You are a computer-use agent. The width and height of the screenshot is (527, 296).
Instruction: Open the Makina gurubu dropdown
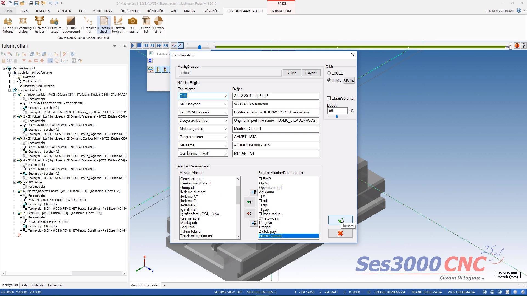[225, 129]
